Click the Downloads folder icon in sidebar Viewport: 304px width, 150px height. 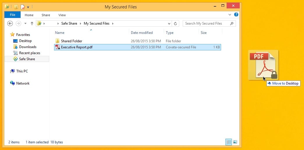coord(15,47)
